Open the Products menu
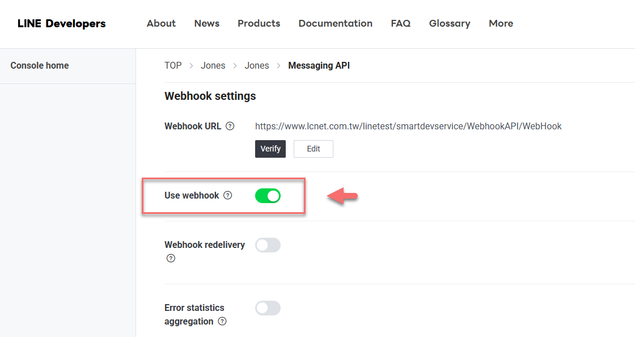The width and height of the screenshot is (635, 337). point(259,23)
